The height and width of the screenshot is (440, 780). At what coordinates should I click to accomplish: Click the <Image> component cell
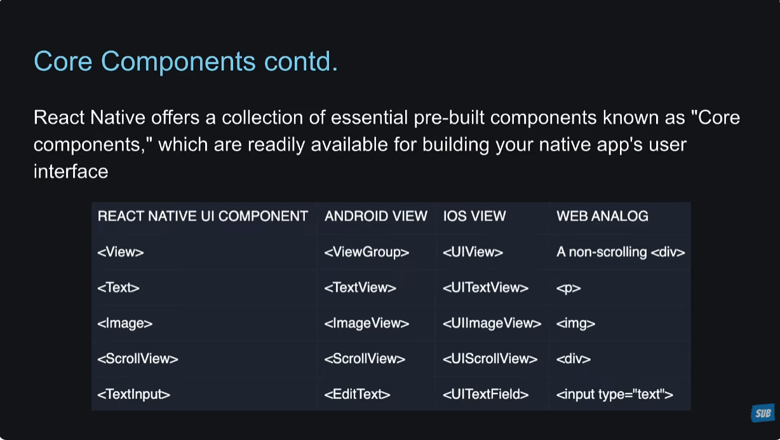tap(125, 323)
